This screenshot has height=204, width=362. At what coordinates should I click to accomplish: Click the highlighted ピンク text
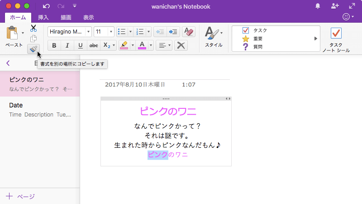[158, 155]
